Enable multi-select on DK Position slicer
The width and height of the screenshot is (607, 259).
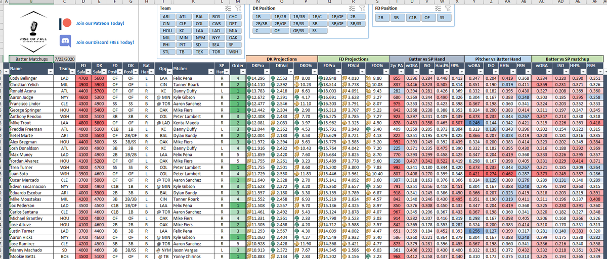pos(353,8)
